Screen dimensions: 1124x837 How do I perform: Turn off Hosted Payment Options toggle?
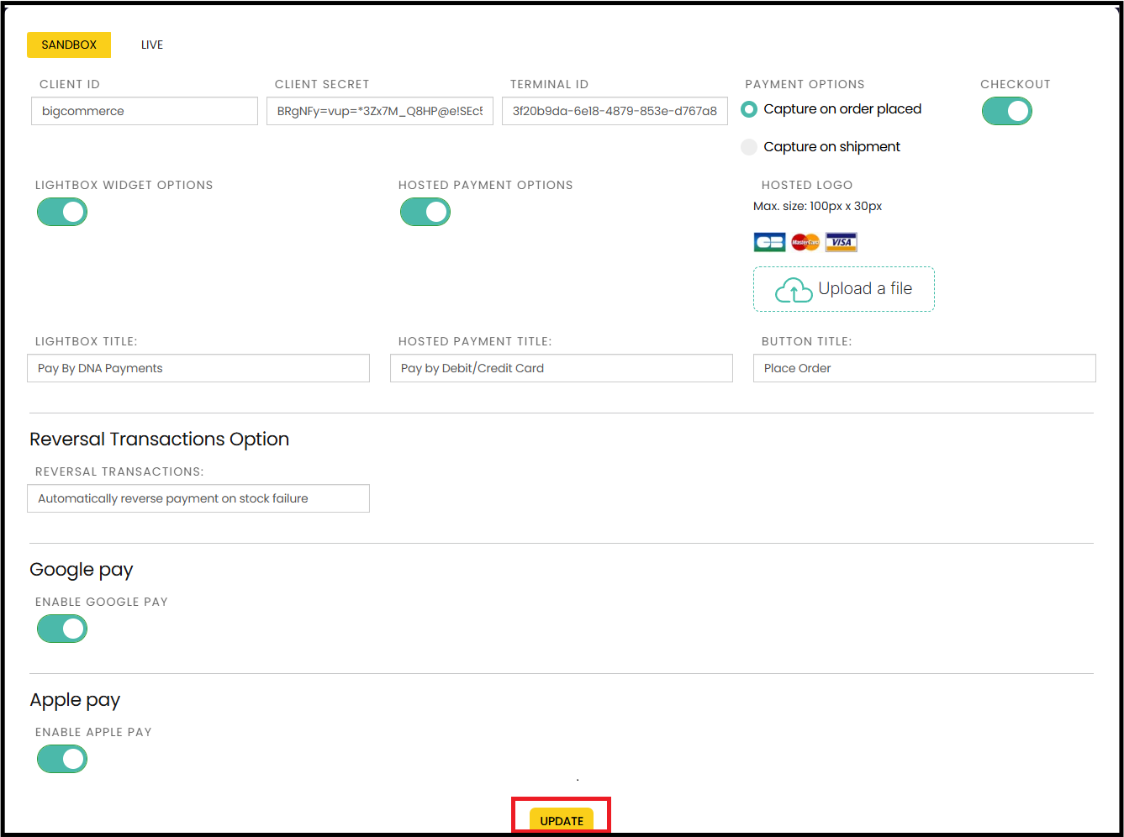click(x=425, y=212)
